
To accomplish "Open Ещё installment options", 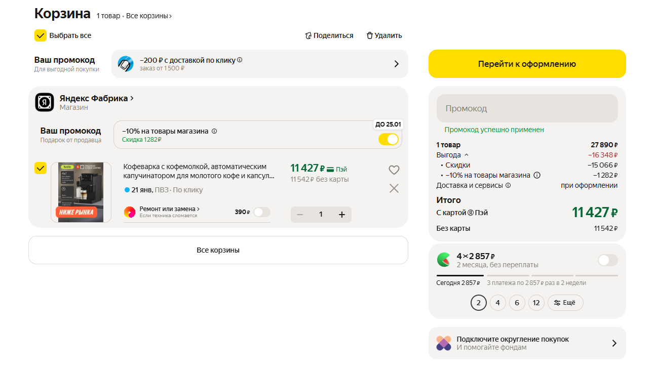I will point(565,303).
